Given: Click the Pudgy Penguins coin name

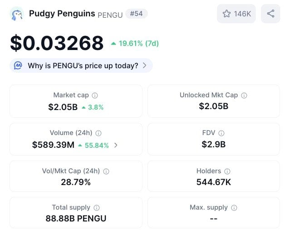Looking at the screenshot, I should tap(62, 13).
